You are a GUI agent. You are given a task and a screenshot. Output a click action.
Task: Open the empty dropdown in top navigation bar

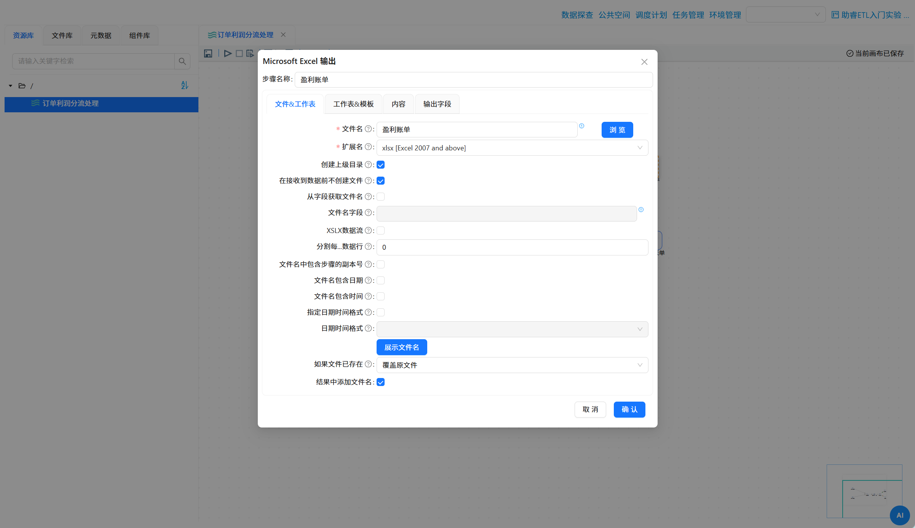point(786,14)
